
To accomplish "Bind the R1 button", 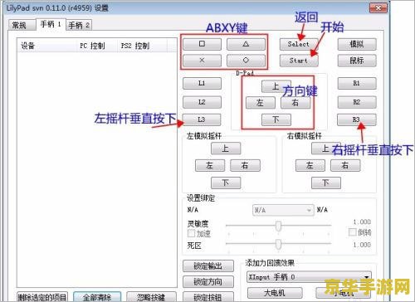I will pyautogui.click(x=357, y=83).
